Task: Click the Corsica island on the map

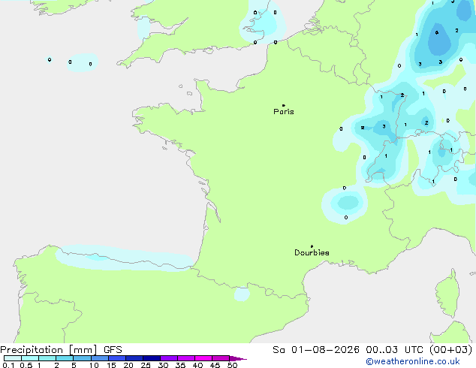Action: (x=447, y=294)
